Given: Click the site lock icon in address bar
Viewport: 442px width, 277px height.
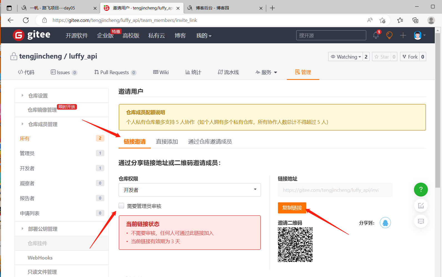Looking at the screenshot, I should (x=44, y=20).
